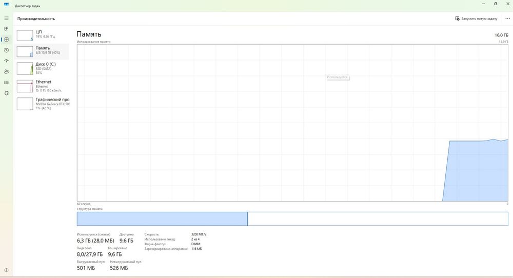
Task: Open Task Manager settings gear
Action: coord(6,270)
